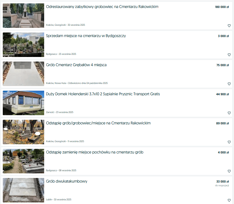Image resolution: width=234 pixels, height=204 pixels.
Task: View the grey grave slab Grębałów thumbnail
Action: (23, 74)
